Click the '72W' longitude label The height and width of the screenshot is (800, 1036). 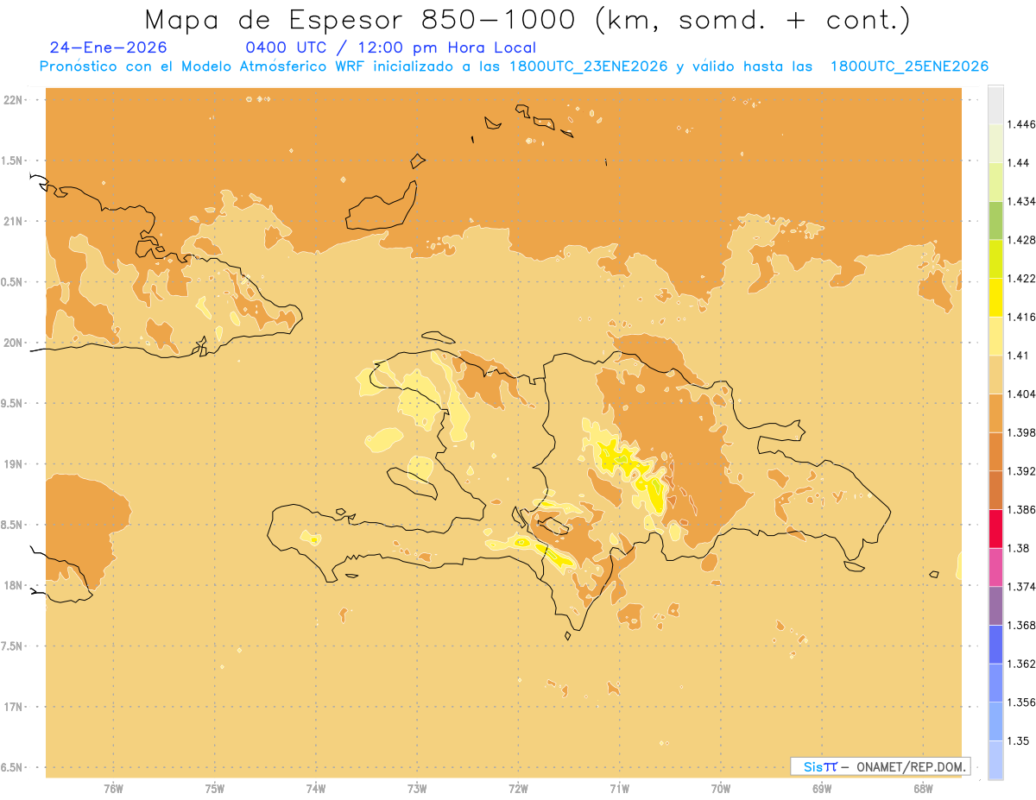point(518,788)
